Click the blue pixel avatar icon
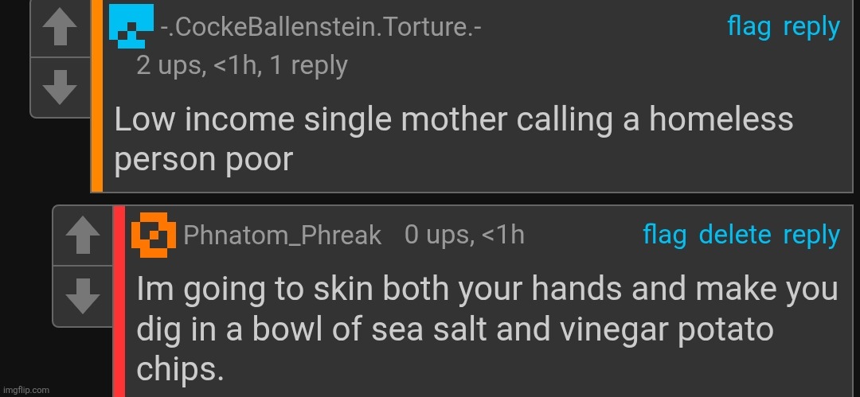The height and width of the screenshot is (397, 860). (x=131, y=26)
